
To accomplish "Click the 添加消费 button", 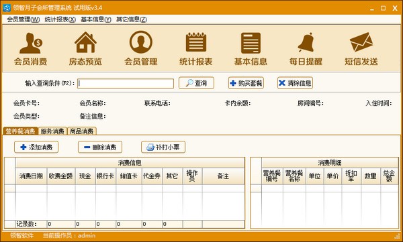I will [36, 147].
